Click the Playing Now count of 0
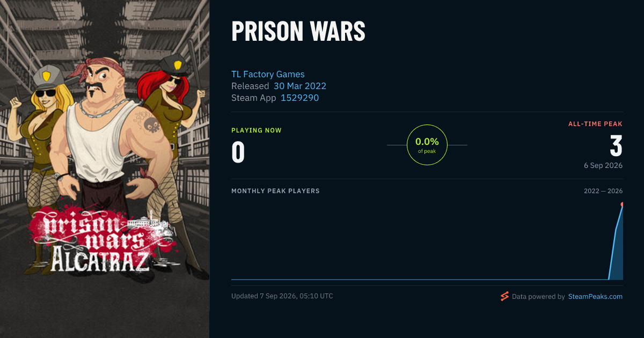 coord(238,152)
